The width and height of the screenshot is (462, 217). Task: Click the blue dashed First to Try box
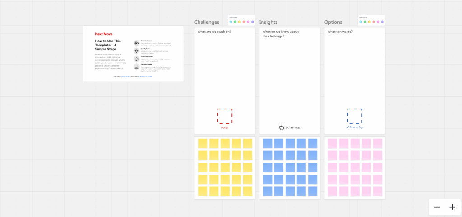355,116
